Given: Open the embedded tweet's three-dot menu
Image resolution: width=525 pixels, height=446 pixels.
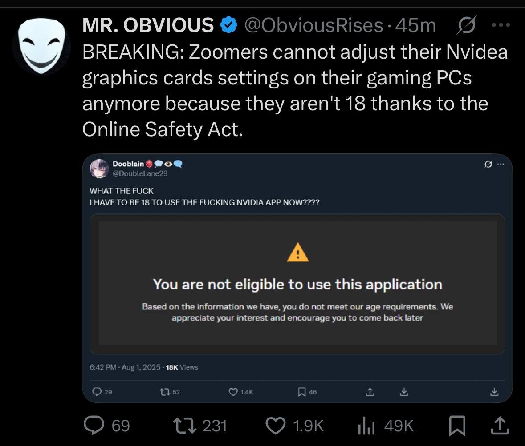Looking at the screenshot, I should 499,164.
